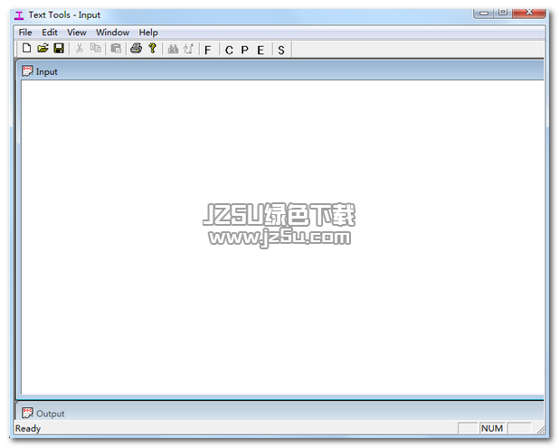
Task: Click the New document toolbar icon
Action: point(27,48)
